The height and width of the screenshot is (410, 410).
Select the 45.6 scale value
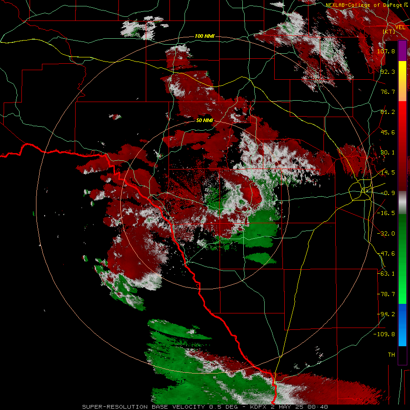point(388,132)
